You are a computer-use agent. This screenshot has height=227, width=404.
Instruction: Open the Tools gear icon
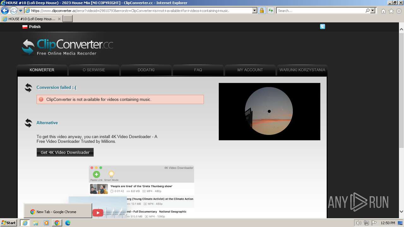tap(399, 11)
